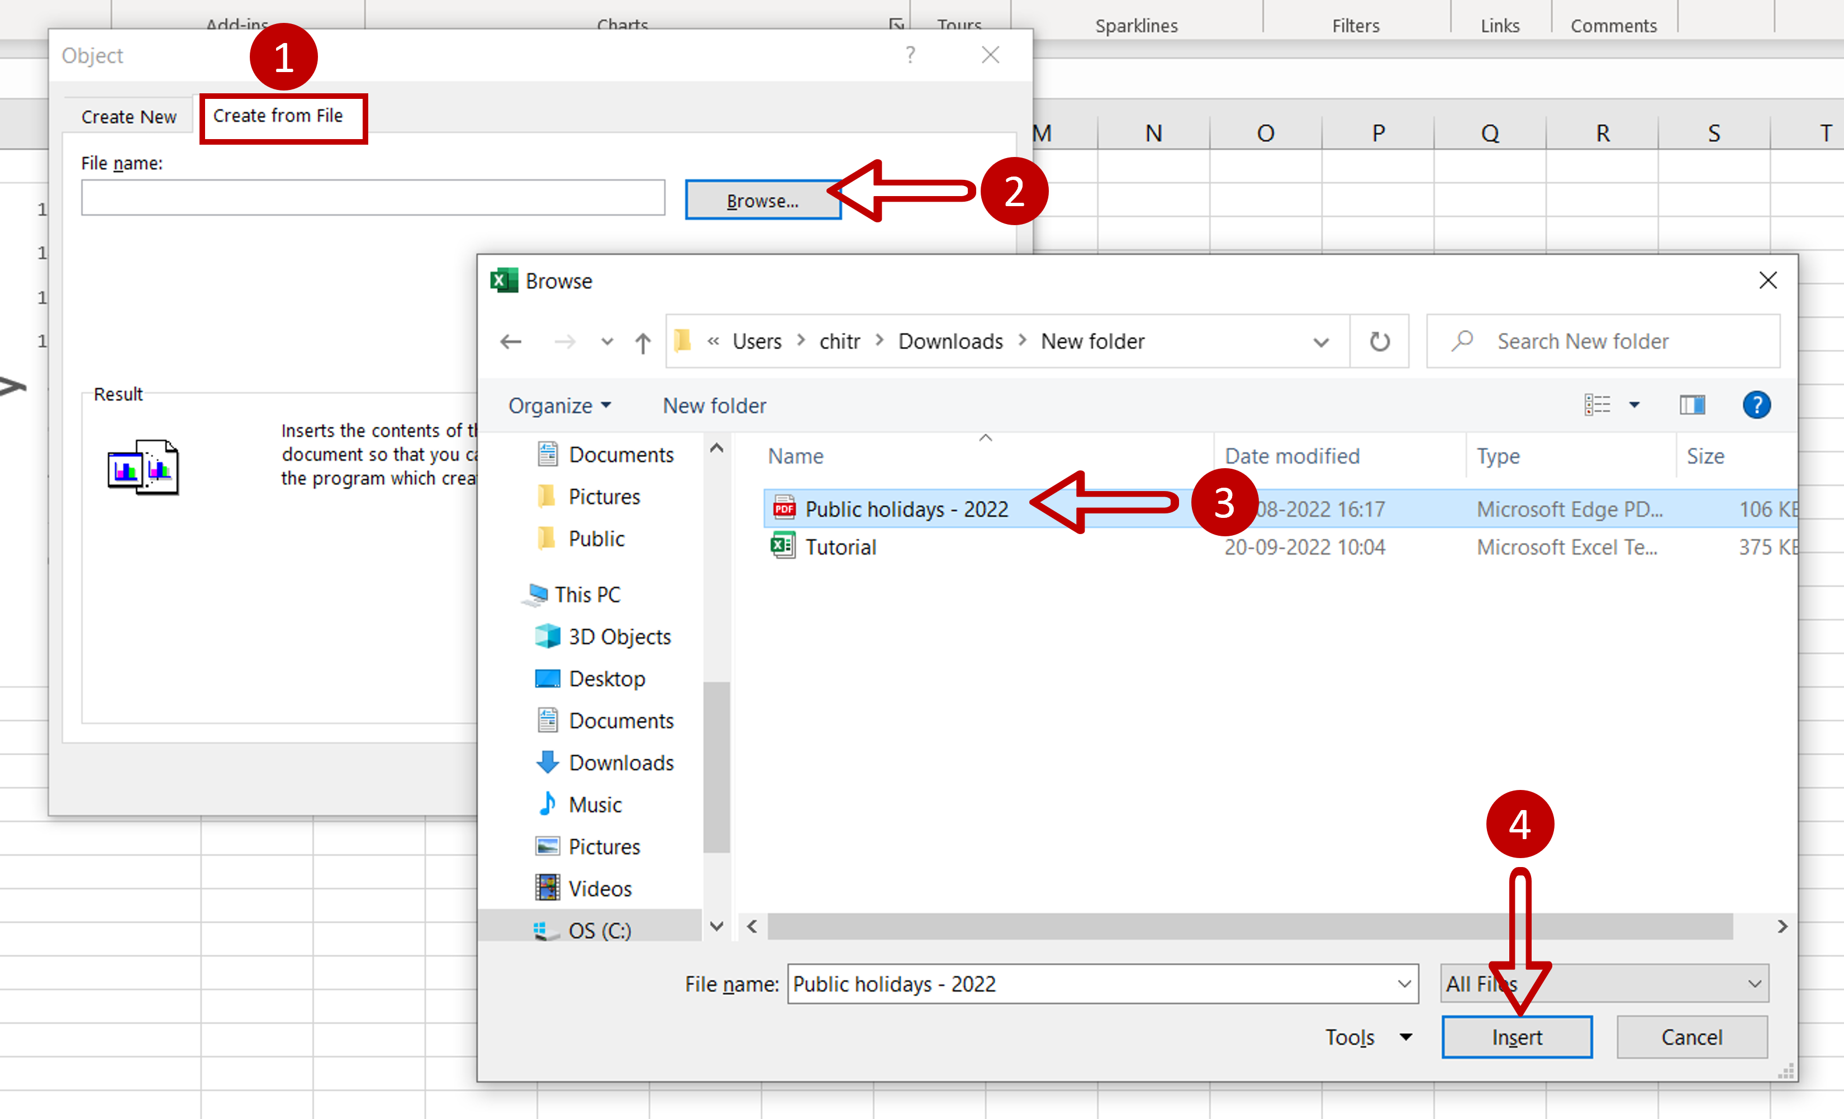Screen dimensions: 1844x1119
Task: Select the Create from File tab
Action: tap(277, 116)
